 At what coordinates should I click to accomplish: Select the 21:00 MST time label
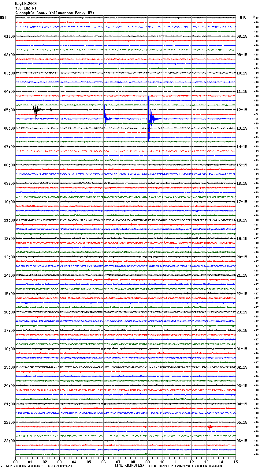(x=9, y=404)
